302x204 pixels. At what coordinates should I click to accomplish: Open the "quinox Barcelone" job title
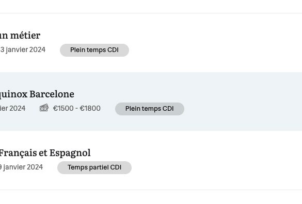[37, 94]
